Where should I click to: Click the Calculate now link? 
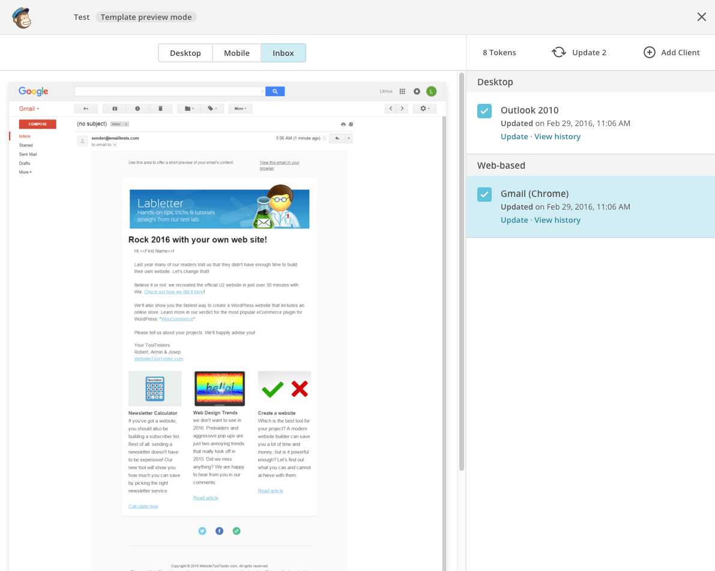tap(143, 506)
